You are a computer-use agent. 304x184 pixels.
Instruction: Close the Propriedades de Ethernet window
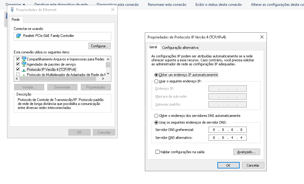[x=113, y=9]
